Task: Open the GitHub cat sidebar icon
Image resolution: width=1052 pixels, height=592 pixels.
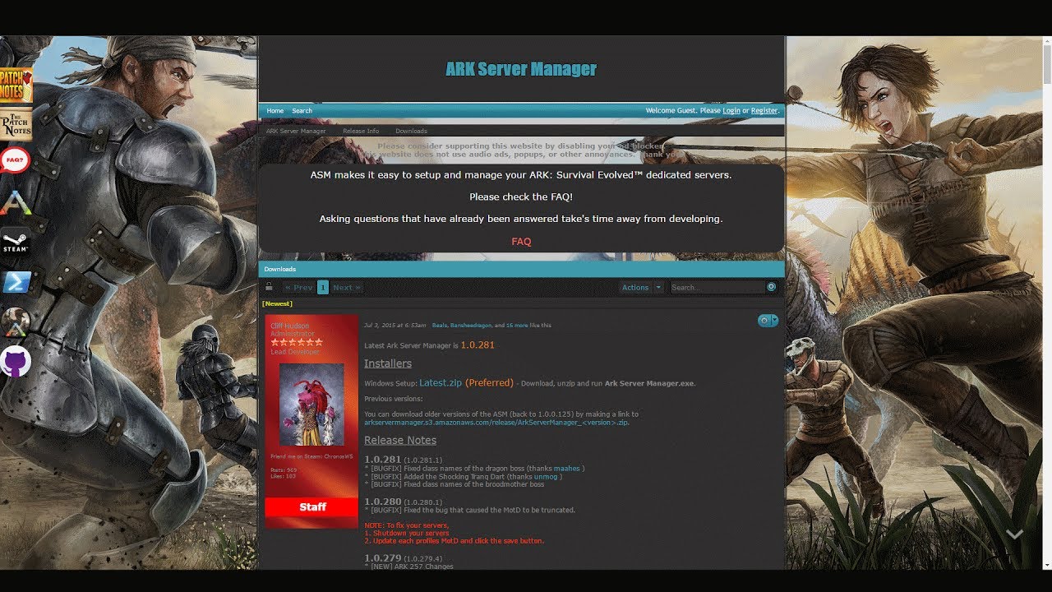Action: [16, 362]
